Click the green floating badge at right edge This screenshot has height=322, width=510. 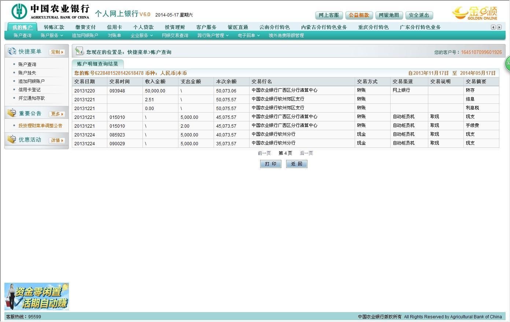[x=507, y=63]
